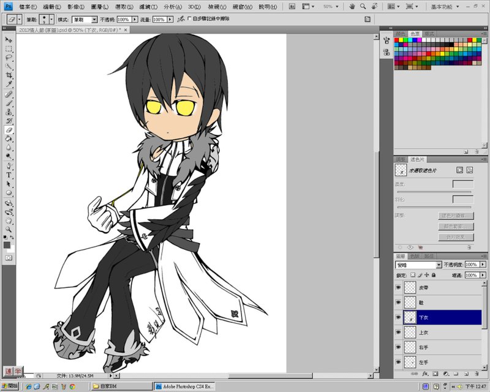490x392 pixels.
Task: Toggle lock all for layer
Action: [434, 275]
